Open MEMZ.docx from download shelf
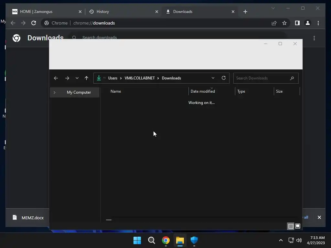This screenshot has height=248, width=331. click(x=28, y=218)
